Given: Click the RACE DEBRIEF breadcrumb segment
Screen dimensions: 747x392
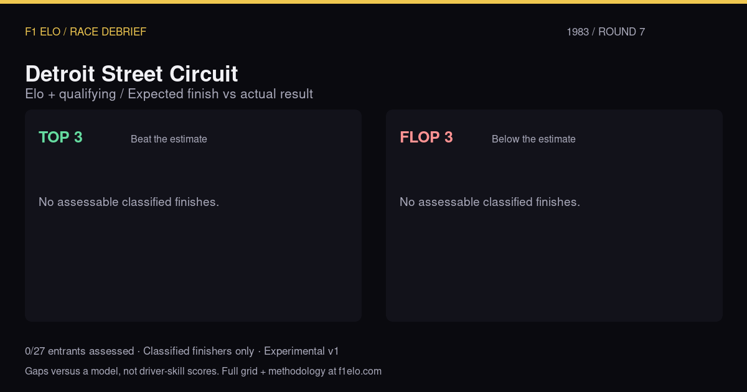Looking at the screenshot, I should [108, 32].
